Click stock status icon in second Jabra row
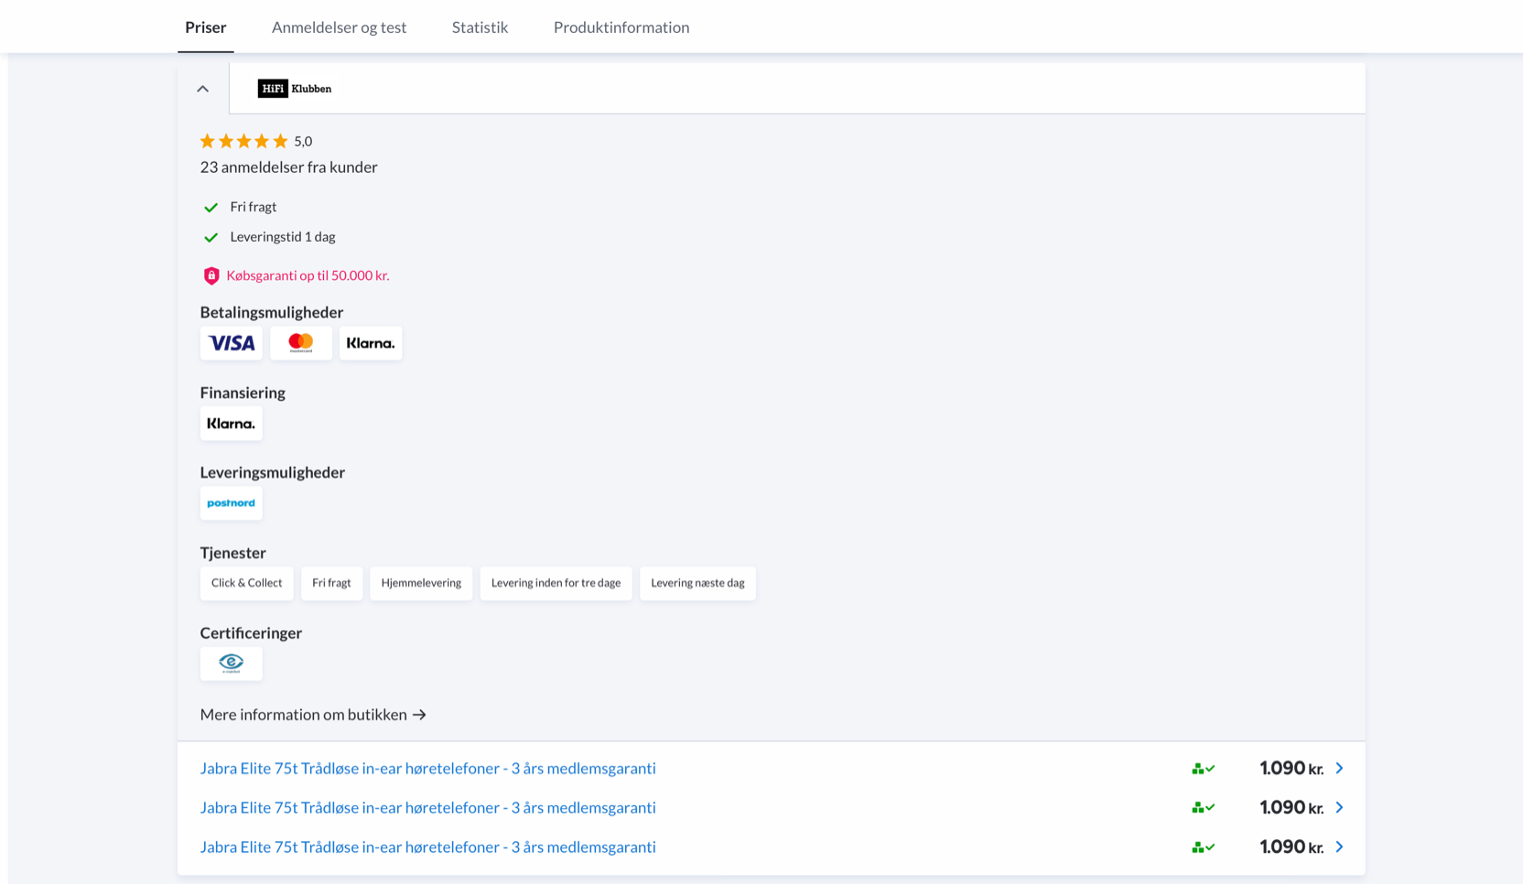 (x=1204, y=808)
